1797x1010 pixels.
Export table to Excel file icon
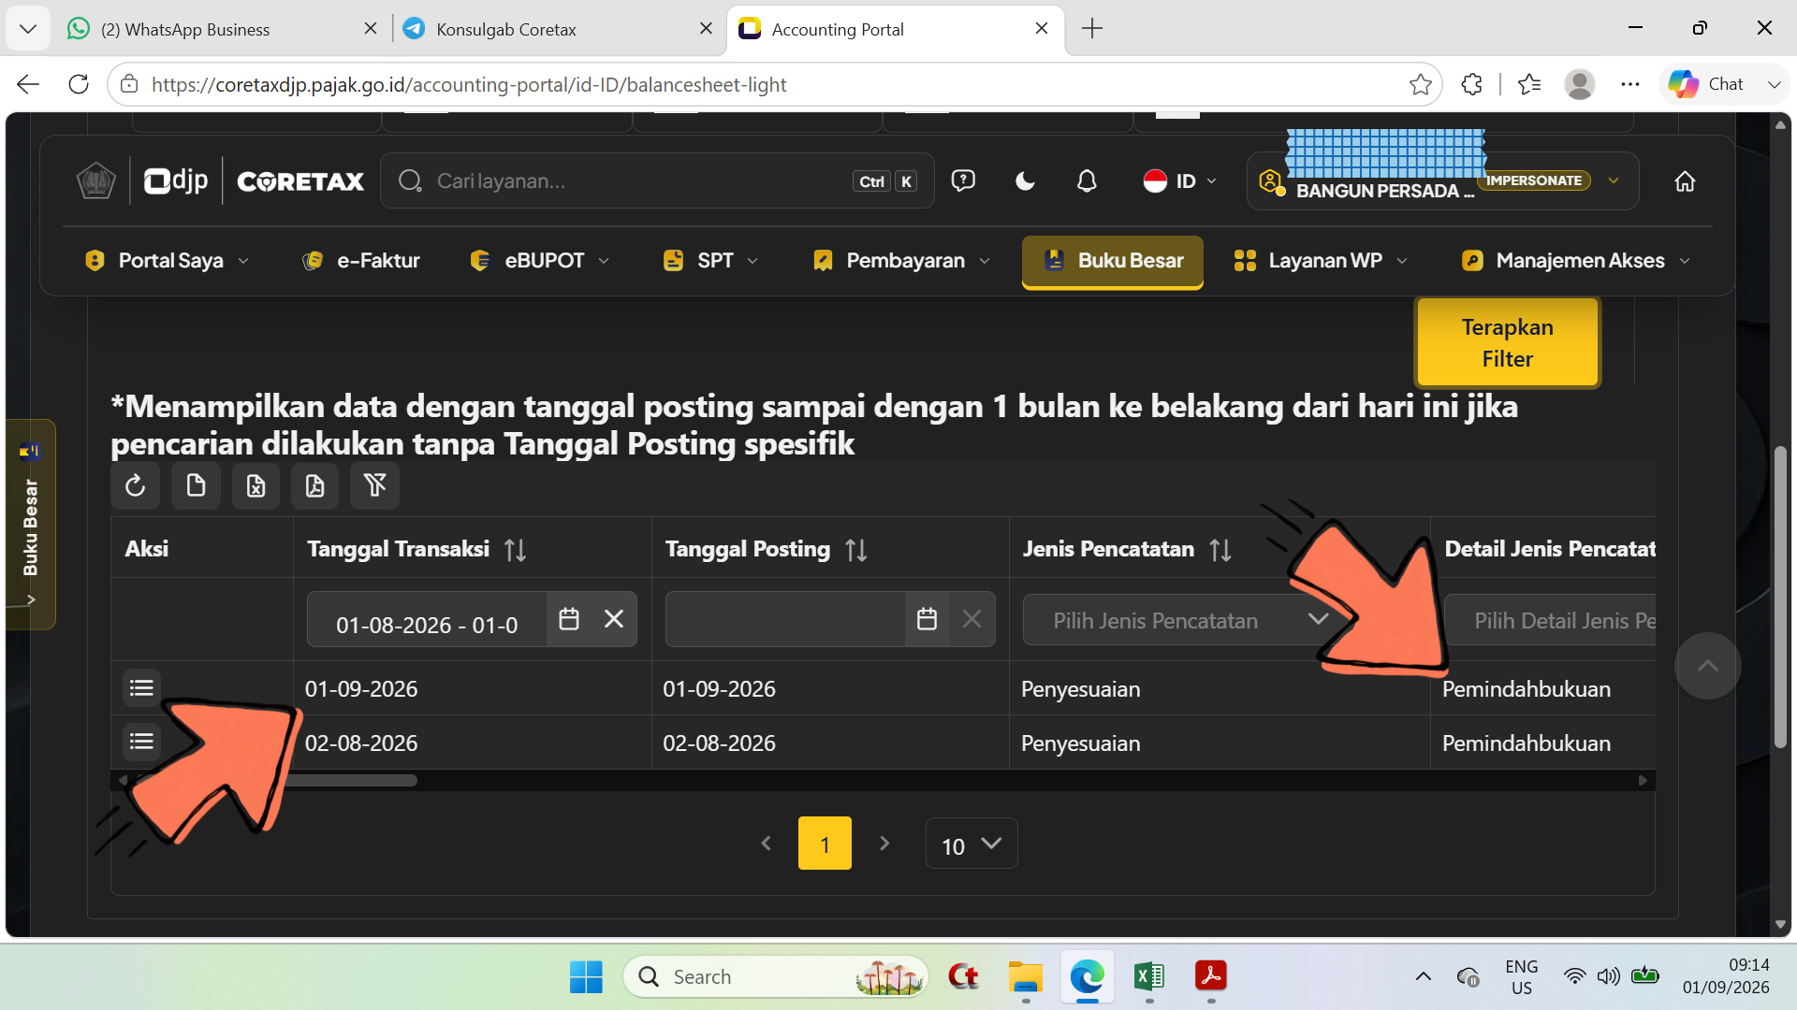point(256,485)
